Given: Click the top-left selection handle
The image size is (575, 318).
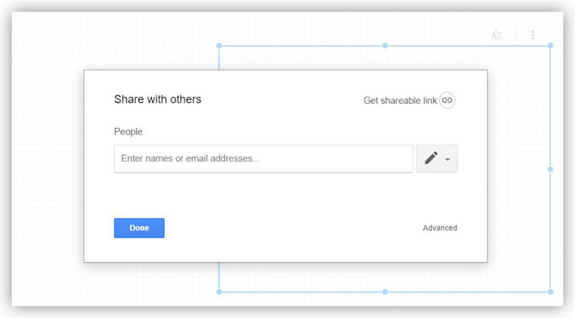Looking at the screenshot, I should [x=219, y=46].
